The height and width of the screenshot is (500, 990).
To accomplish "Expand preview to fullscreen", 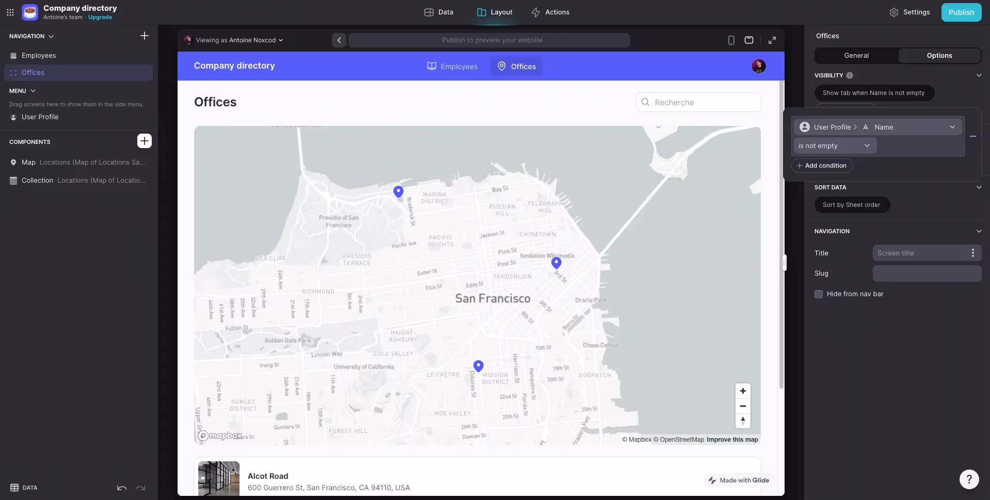I will click(x=772, y=40).
